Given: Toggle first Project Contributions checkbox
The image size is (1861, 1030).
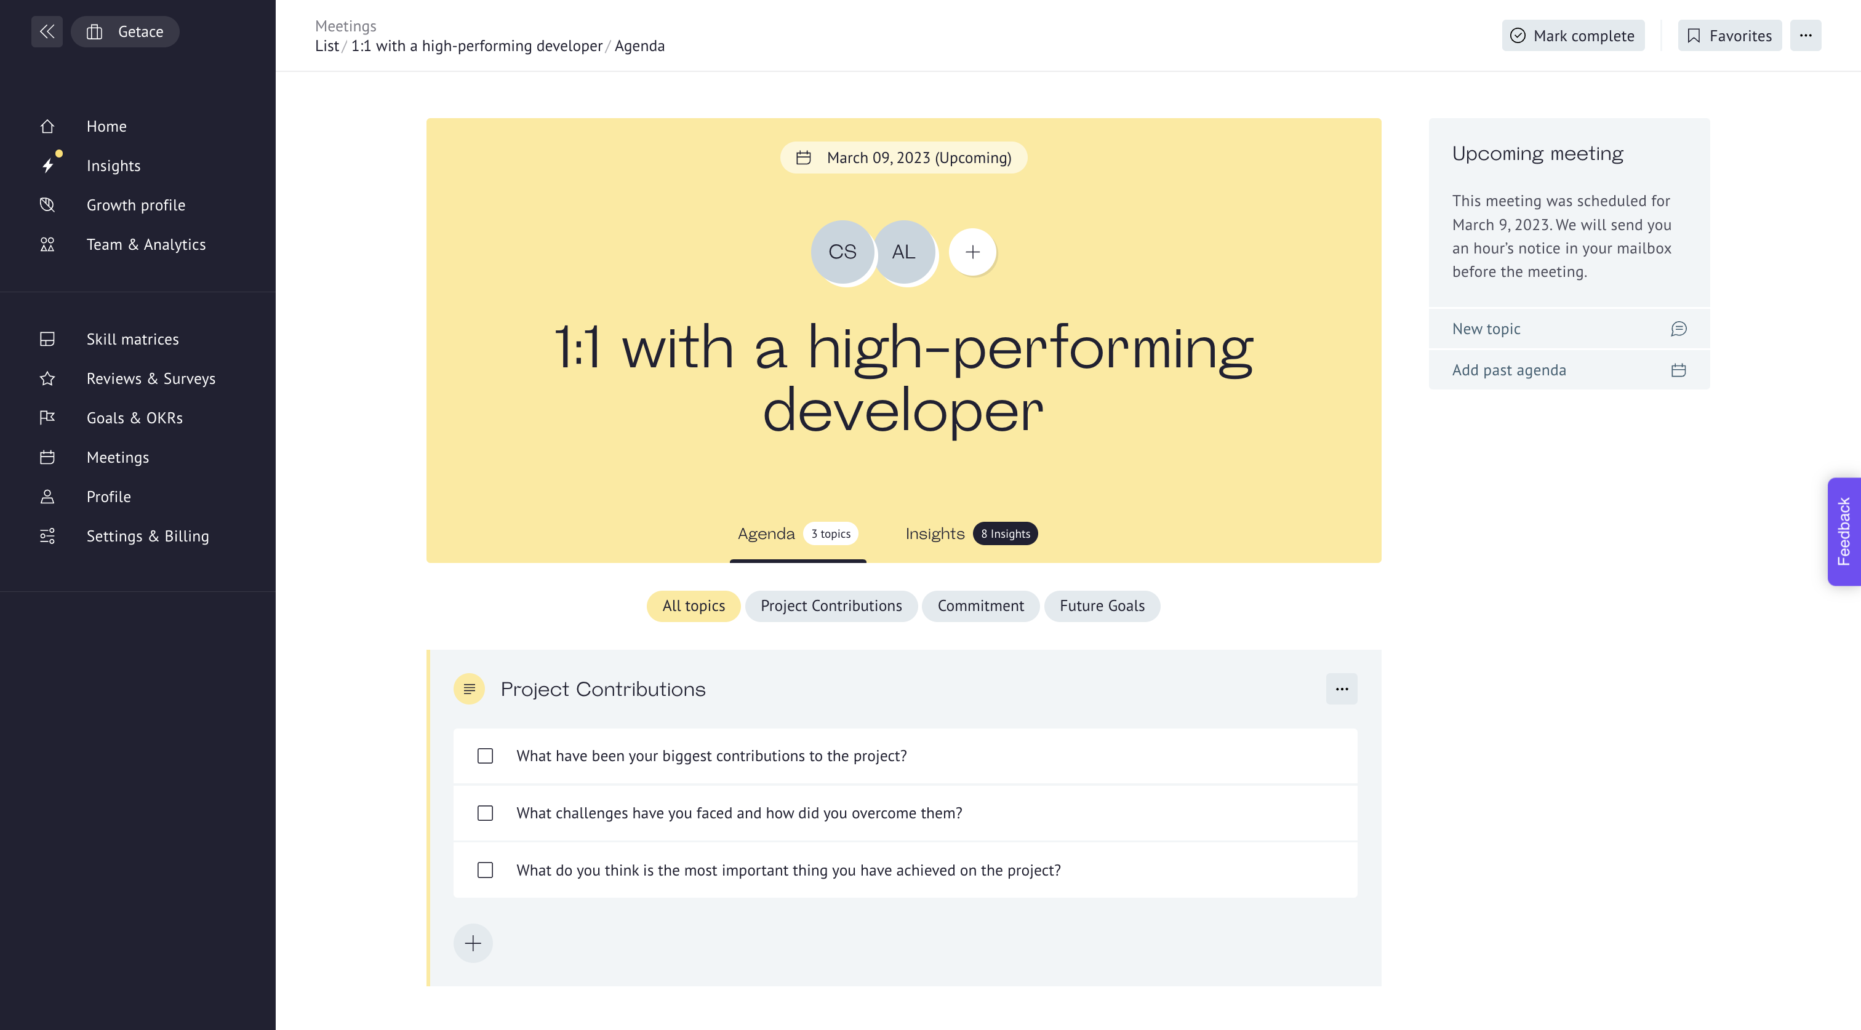Looking at the screenshot, I should 484,755.
